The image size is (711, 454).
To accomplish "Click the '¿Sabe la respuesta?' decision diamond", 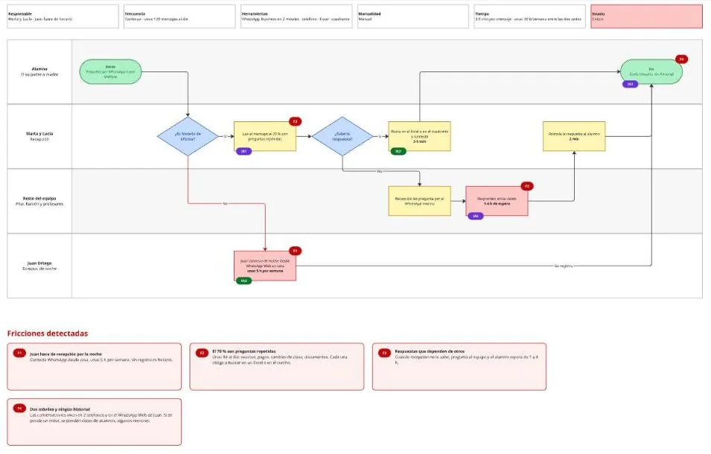I will 342,136.
